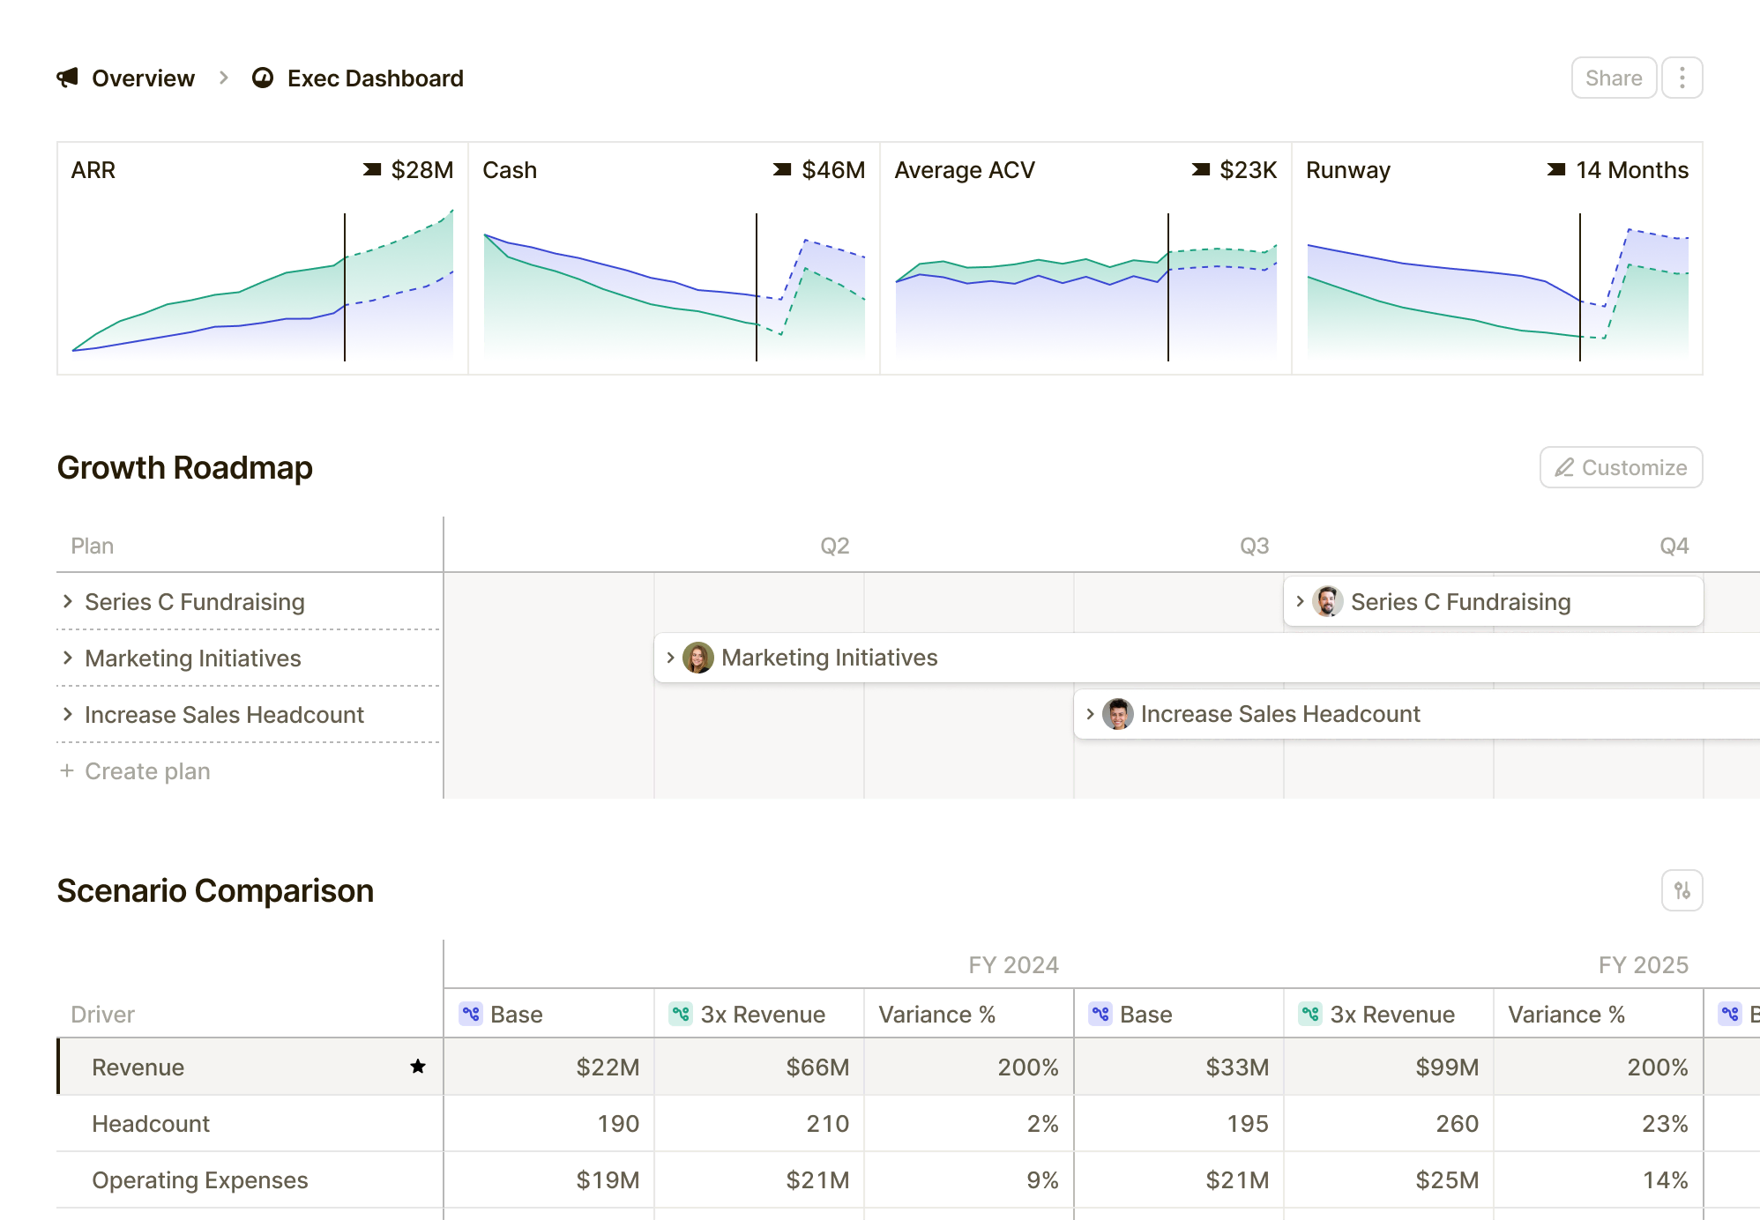The height and width of the screenshot is (1220, 1760).
Task: Open the three-dot more options menu
Action: (1682, 78)
